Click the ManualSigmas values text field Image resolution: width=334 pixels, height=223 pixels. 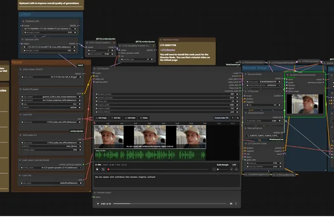point(264,135)
